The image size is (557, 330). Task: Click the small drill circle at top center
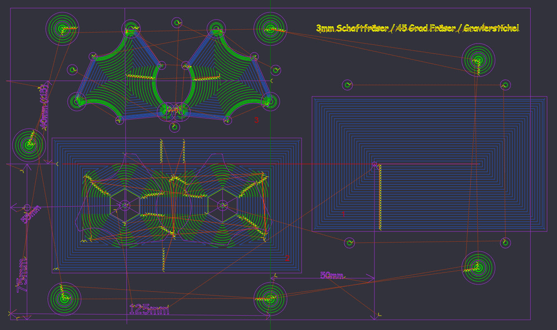pos(177,23)
